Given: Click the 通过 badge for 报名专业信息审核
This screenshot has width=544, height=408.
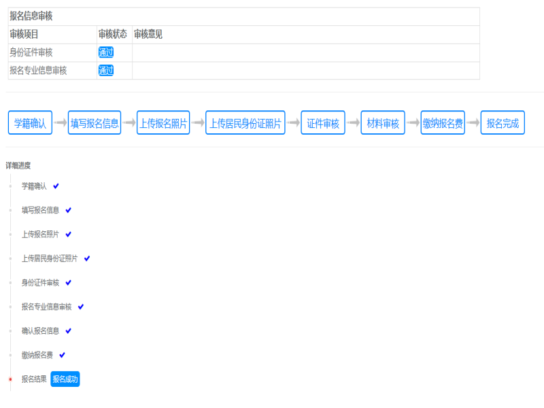Looking at the screenshot, I should coord(105,70).
